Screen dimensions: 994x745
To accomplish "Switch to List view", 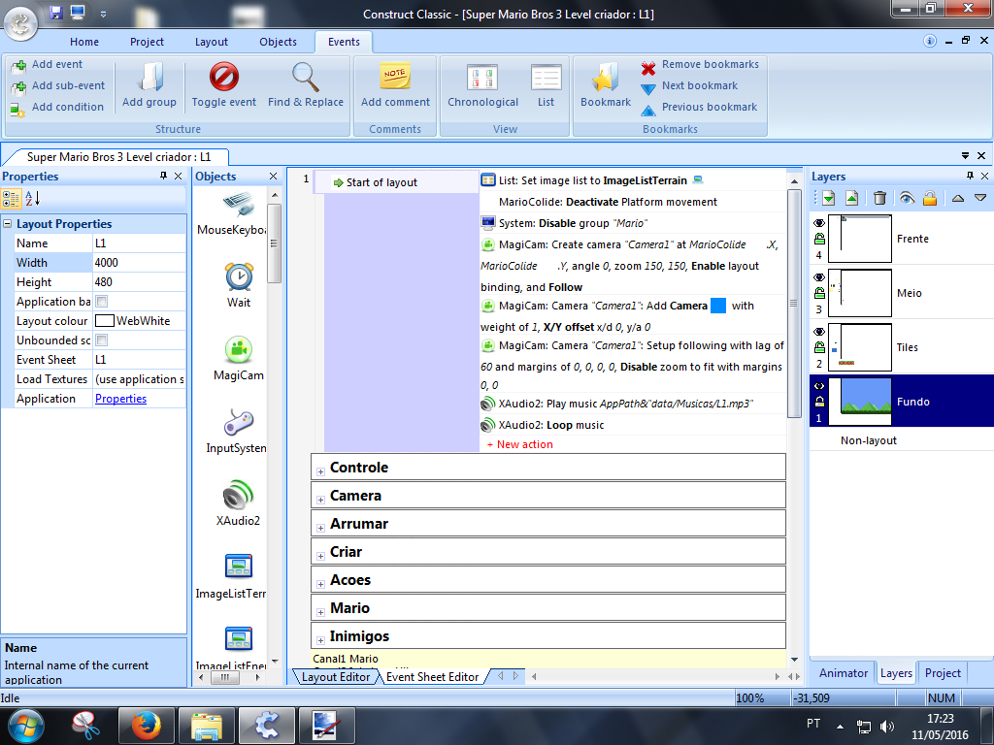I will [546, 85].
